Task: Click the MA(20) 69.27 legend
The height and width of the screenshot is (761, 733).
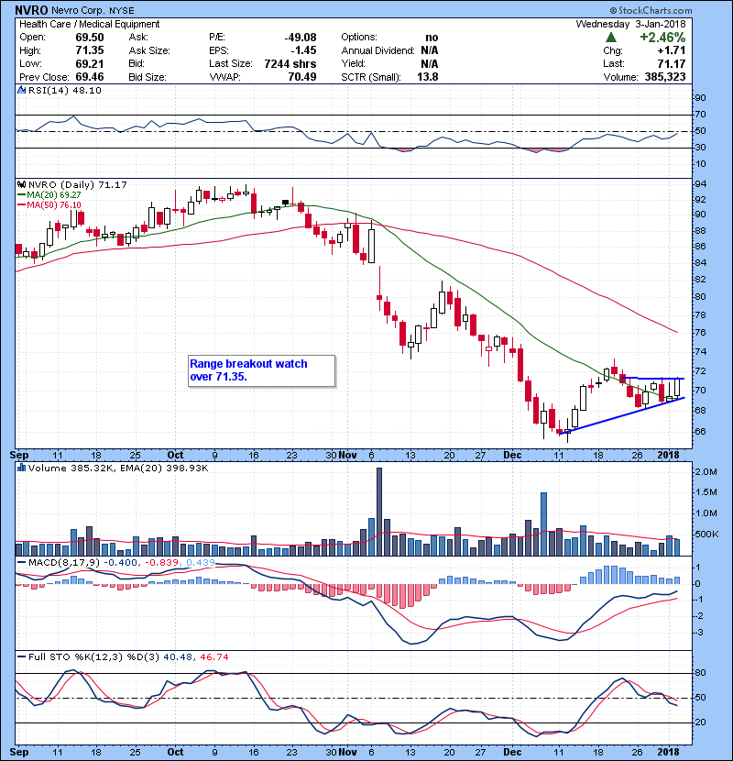Action: tap(49, 194)
